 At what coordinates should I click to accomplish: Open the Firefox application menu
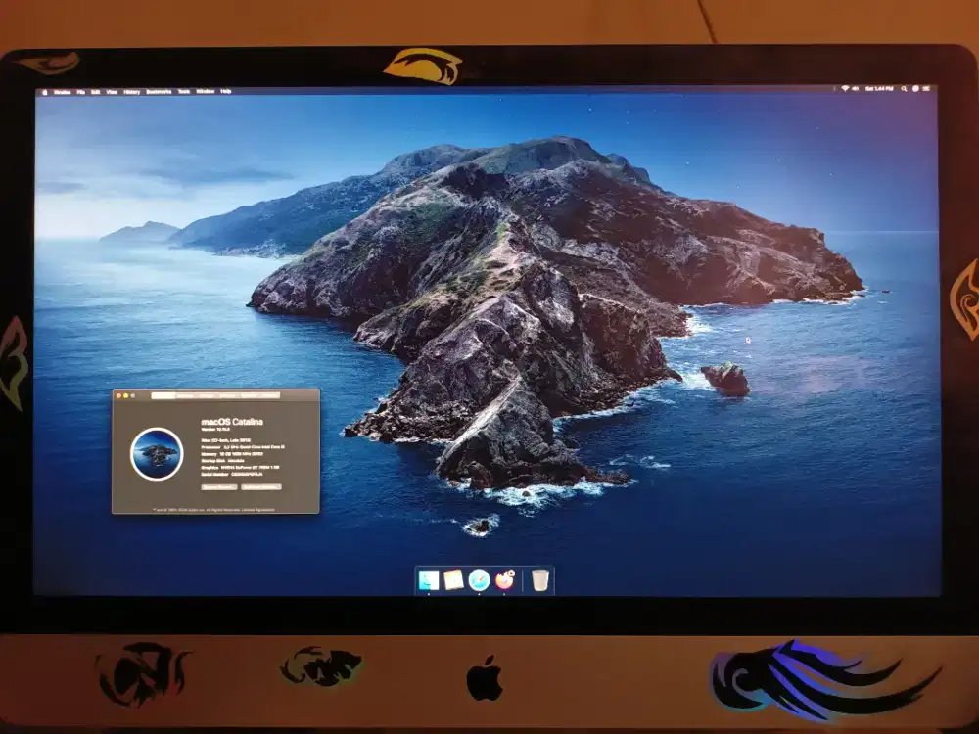pos(63,92)
